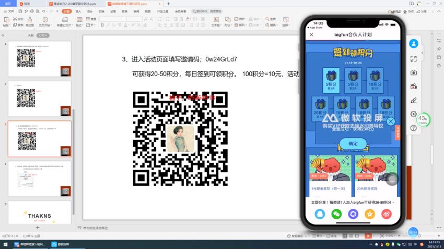Toggle Underline formatting
Viewport: 444px width, 249px height.
click(x=114, y=25)
